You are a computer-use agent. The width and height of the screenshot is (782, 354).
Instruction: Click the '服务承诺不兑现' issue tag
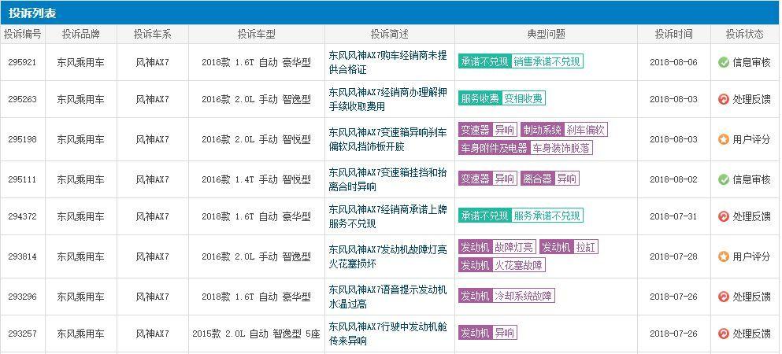[547, 216]
